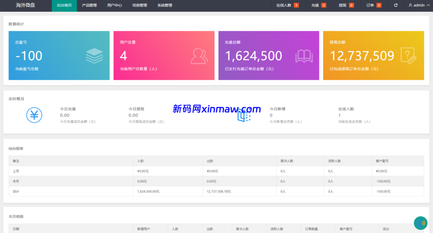The image size is (433, 233).
Task: Open the 系统管理 menu
Action: tap(164, 5)
